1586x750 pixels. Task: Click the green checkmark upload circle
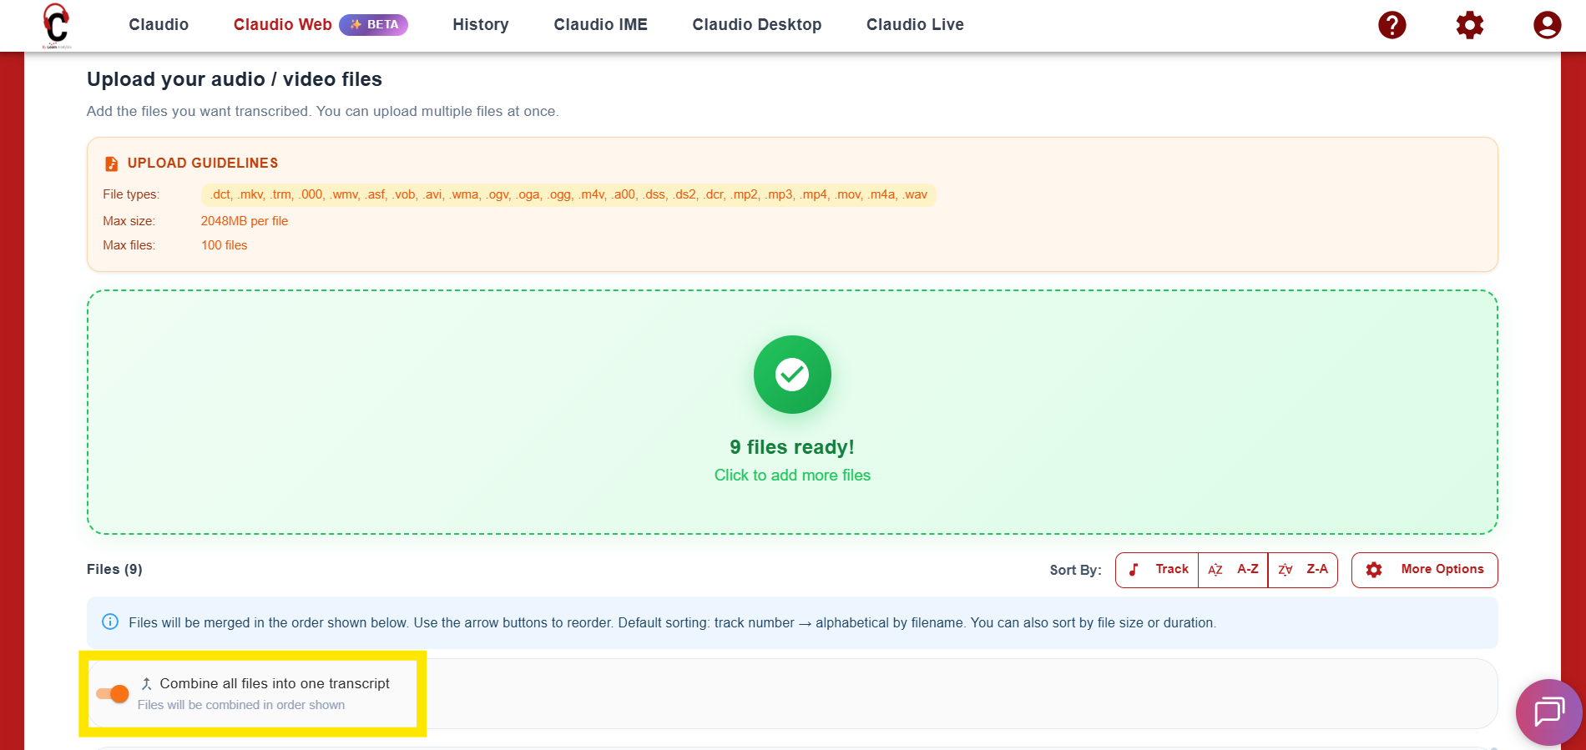click(791, 375)
